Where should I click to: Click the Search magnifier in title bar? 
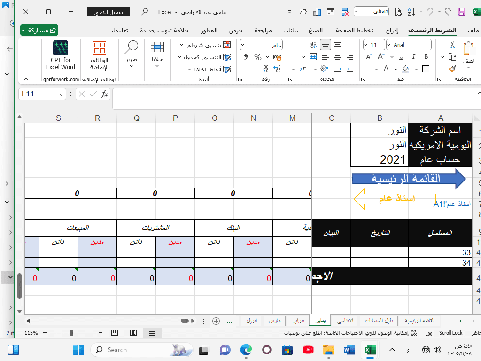point(145,12)
